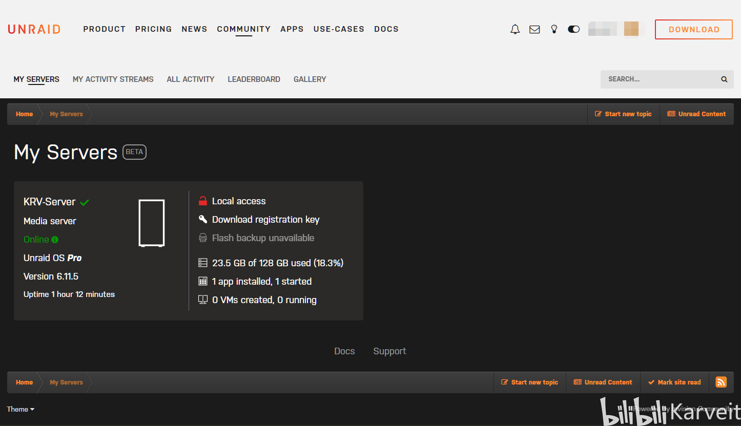Click in the Search input field

tap(660, 79)
